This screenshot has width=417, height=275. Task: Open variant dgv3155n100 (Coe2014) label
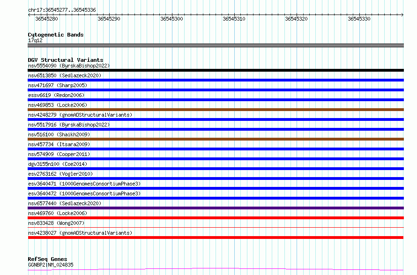click(x=58, y=164)
